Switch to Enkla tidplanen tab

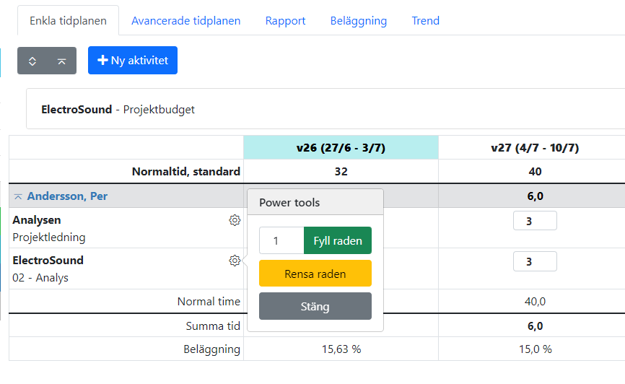point(68,21)
